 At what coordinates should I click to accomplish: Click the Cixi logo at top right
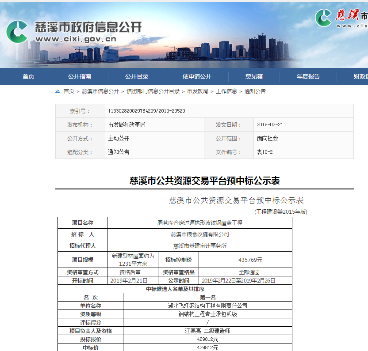click(x=323, y=17)
